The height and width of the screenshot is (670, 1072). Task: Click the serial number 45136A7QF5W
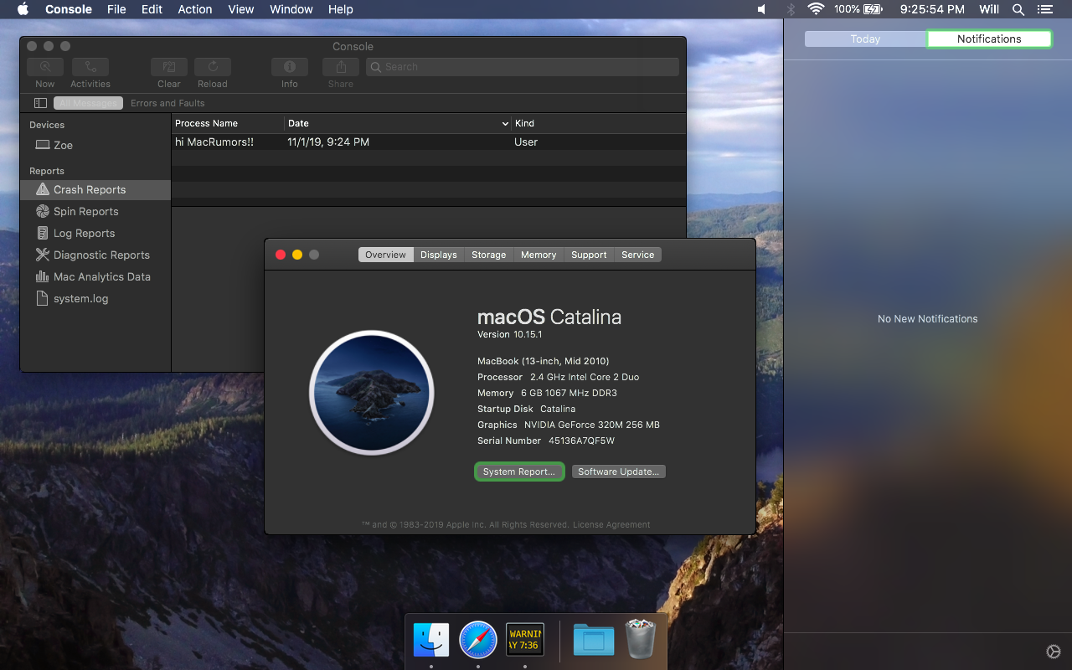(582, 441)
